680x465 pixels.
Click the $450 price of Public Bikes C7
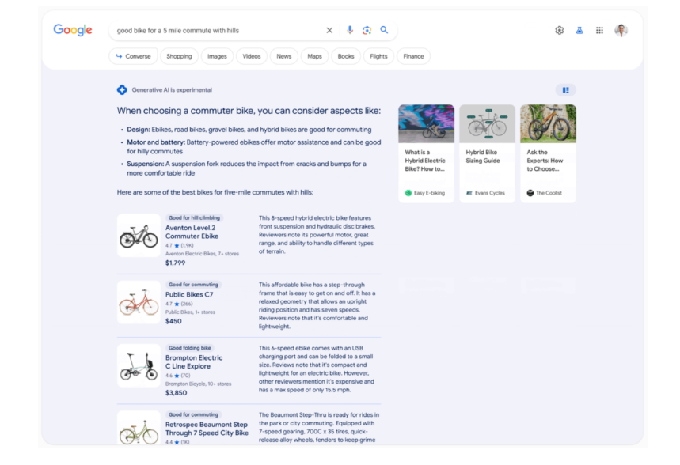click(173, 321)
